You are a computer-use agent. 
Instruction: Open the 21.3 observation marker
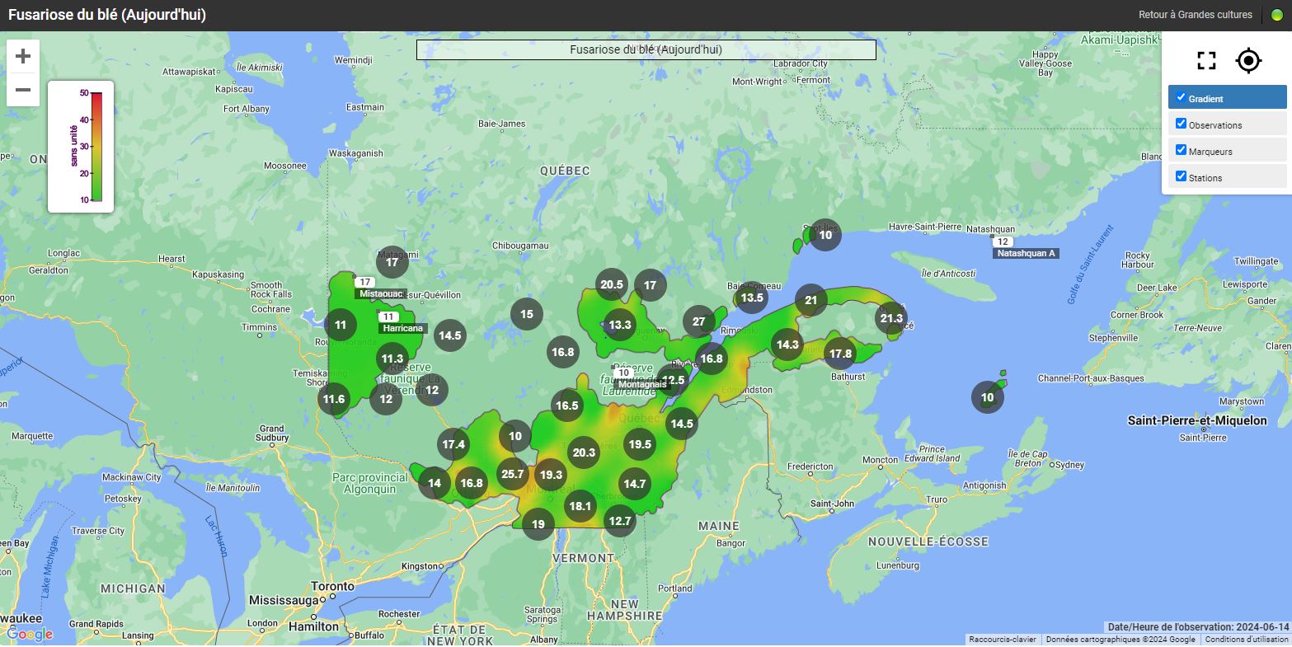891,318
